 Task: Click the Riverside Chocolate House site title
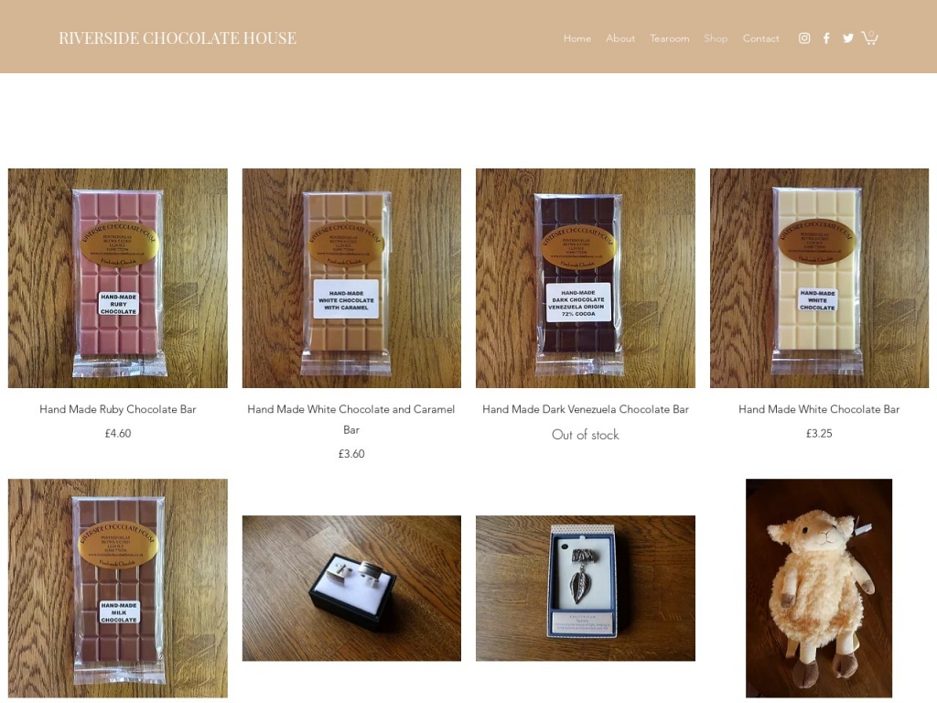point(178,38)
